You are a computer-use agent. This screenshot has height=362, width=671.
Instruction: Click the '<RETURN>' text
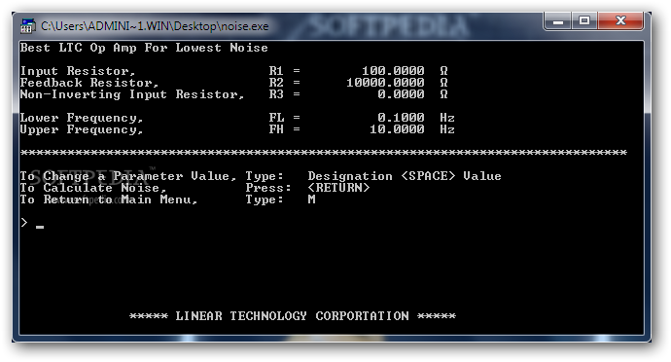(x=338, y=188)
